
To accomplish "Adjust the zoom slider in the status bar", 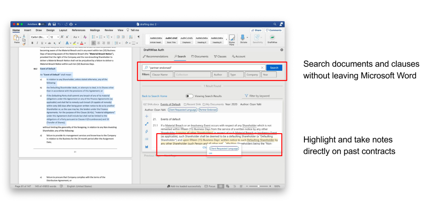I will coord(258,186).
